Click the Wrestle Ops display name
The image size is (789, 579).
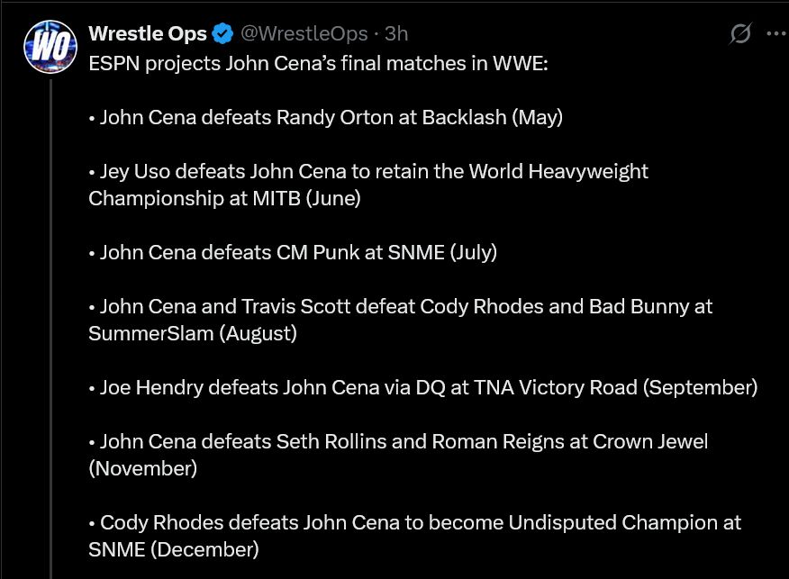(148, 34)
